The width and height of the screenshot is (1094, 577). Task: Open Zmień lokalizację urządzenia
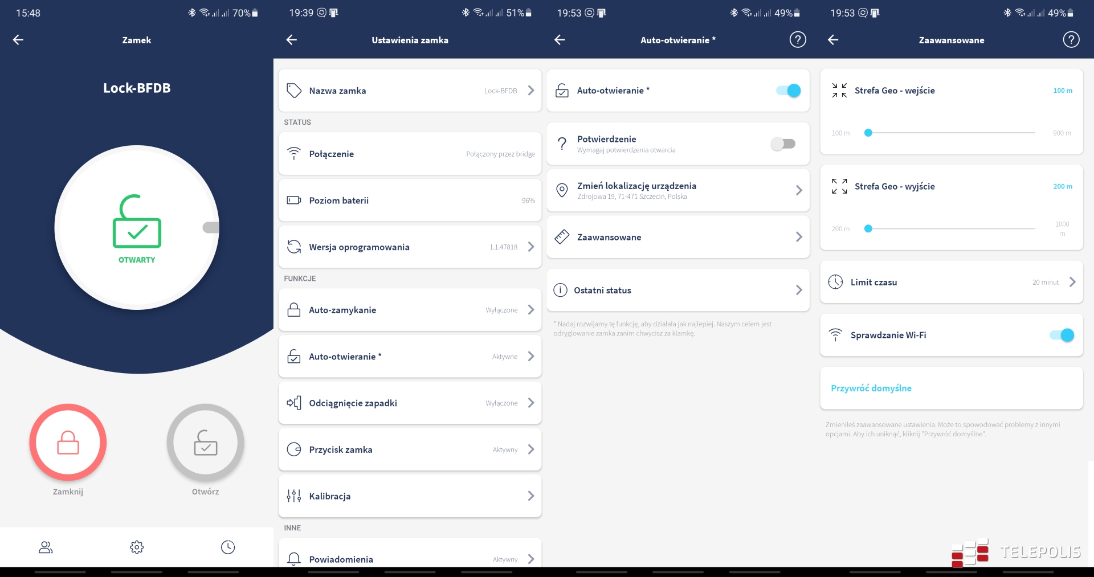[x=677, y=190]
